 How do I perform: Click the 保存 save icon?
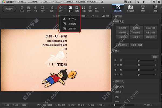[x=29, y=9]
